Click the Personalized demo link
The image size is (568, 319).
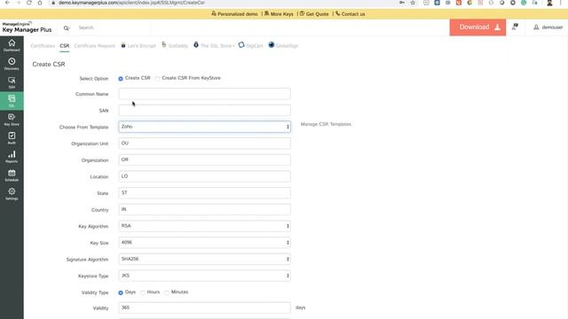point(234,14)
